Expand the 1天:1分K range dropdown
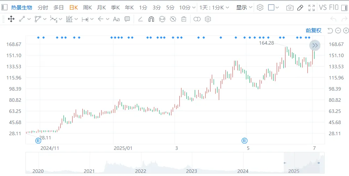349x176 pixels. tap(215, 7)
